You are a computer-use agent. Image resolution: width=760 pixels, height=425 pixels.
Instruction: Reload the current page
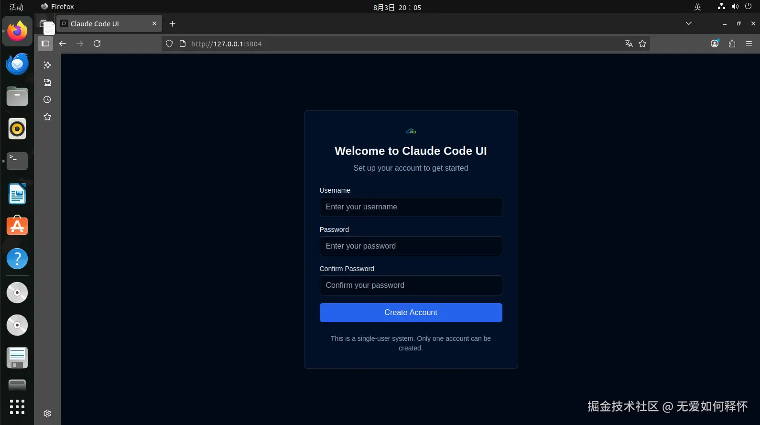tap(97, 44)
